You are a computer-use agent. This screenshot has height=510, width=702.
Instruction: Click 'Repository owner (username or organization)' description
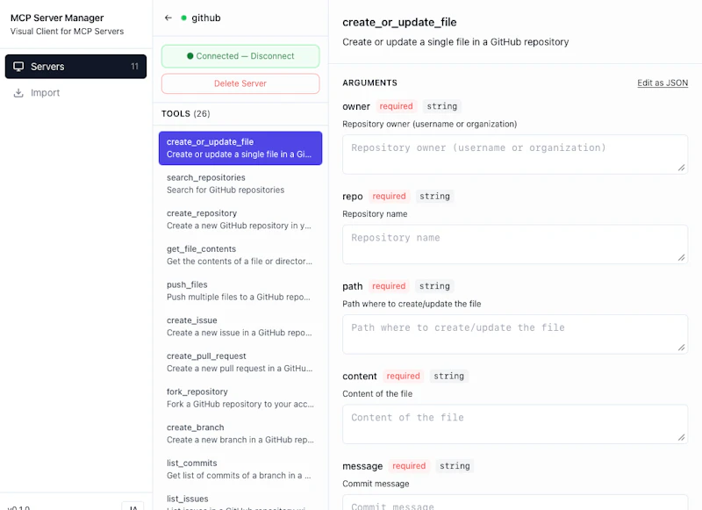coord(429,124)
